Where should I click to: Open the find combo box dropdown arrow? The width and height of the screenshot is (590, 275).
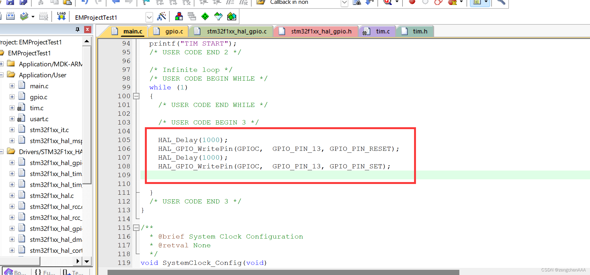point(344,3)
